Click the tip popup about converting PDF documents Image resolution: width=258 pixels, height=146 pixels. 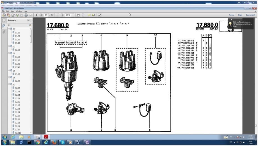pyautogui.click(x=241, y=24)
